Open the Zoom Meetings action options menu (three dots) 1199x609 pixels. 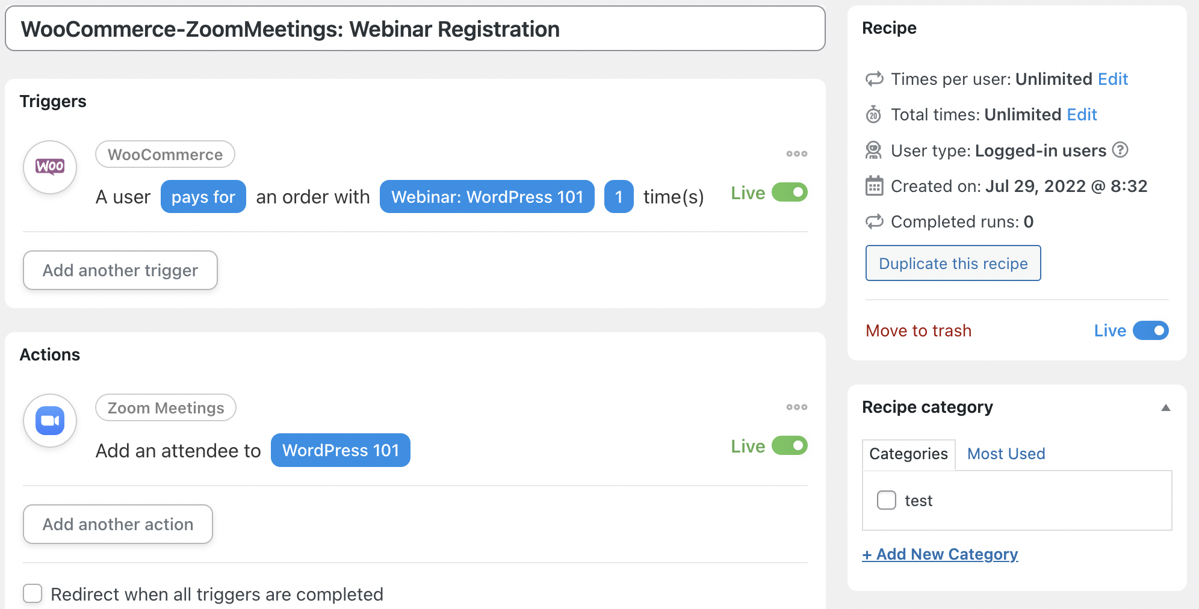[796, 407]
